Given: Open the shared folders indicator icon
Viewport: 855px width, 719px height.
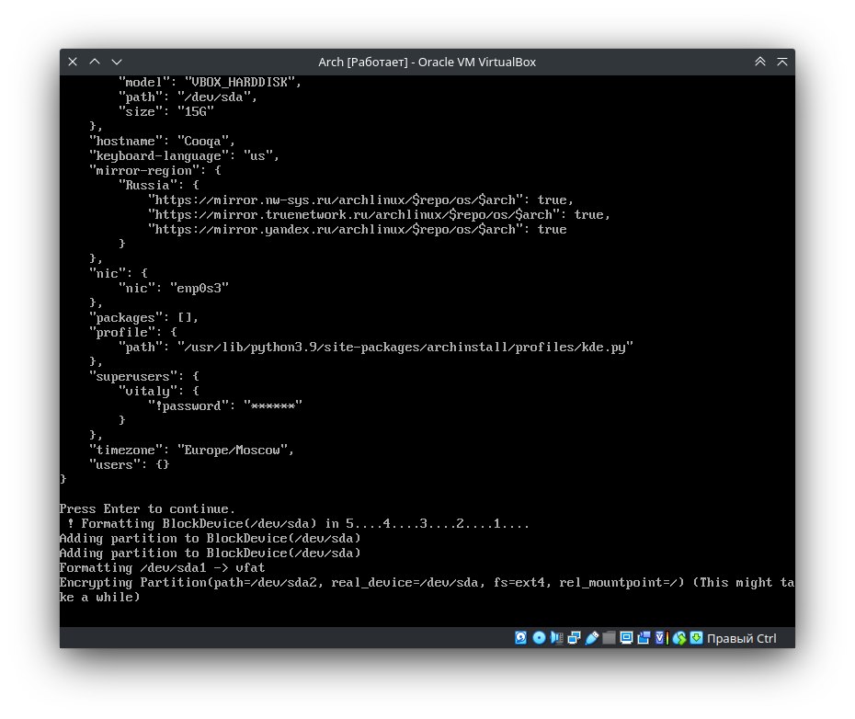Looking at the screenshot, I should pyautogui.click(x=610, y=637).
